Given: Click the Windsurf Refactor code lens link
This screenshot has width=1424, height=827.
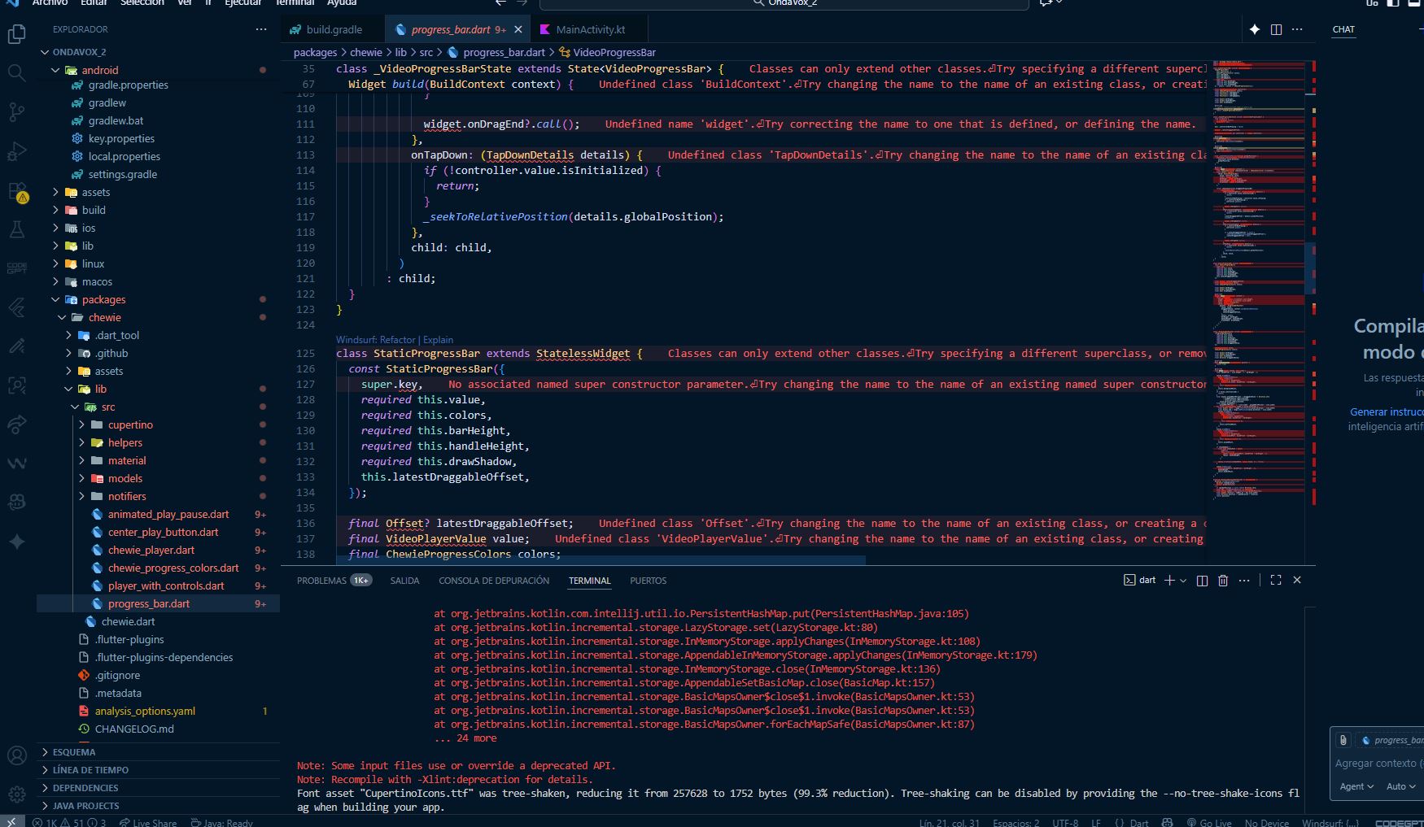Looking at the screenshot, I should click(397, 340).
